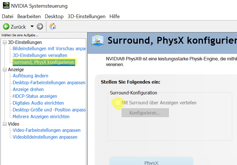Viewport: 237px width, 165px height.
Task: Open Bildeinstellungen mit Vorschau anpassen
Action: (49, 49)
